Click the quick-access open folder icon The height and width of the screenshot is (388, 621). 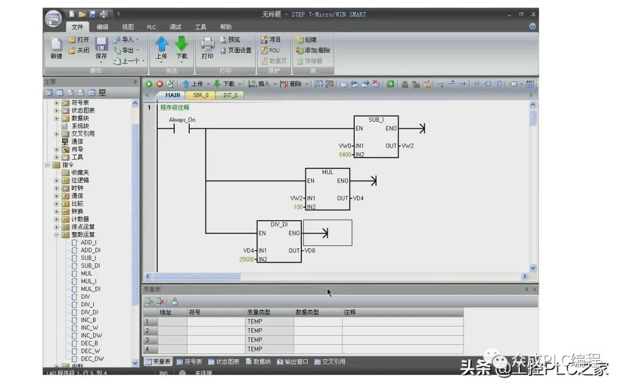pyautogui.click(x=82, y=14)
